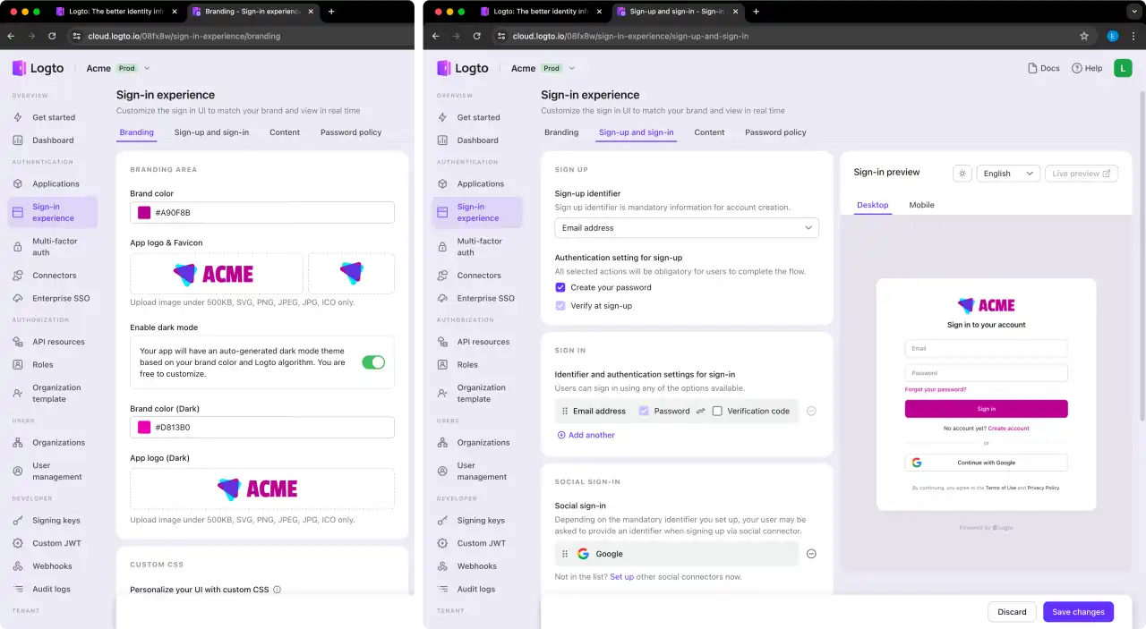Image resolution: width=1146 pixels, height=629 pixels.
Task: Click Brand color (Dark) #D813B0 swatch
Action: click(144, 428)
